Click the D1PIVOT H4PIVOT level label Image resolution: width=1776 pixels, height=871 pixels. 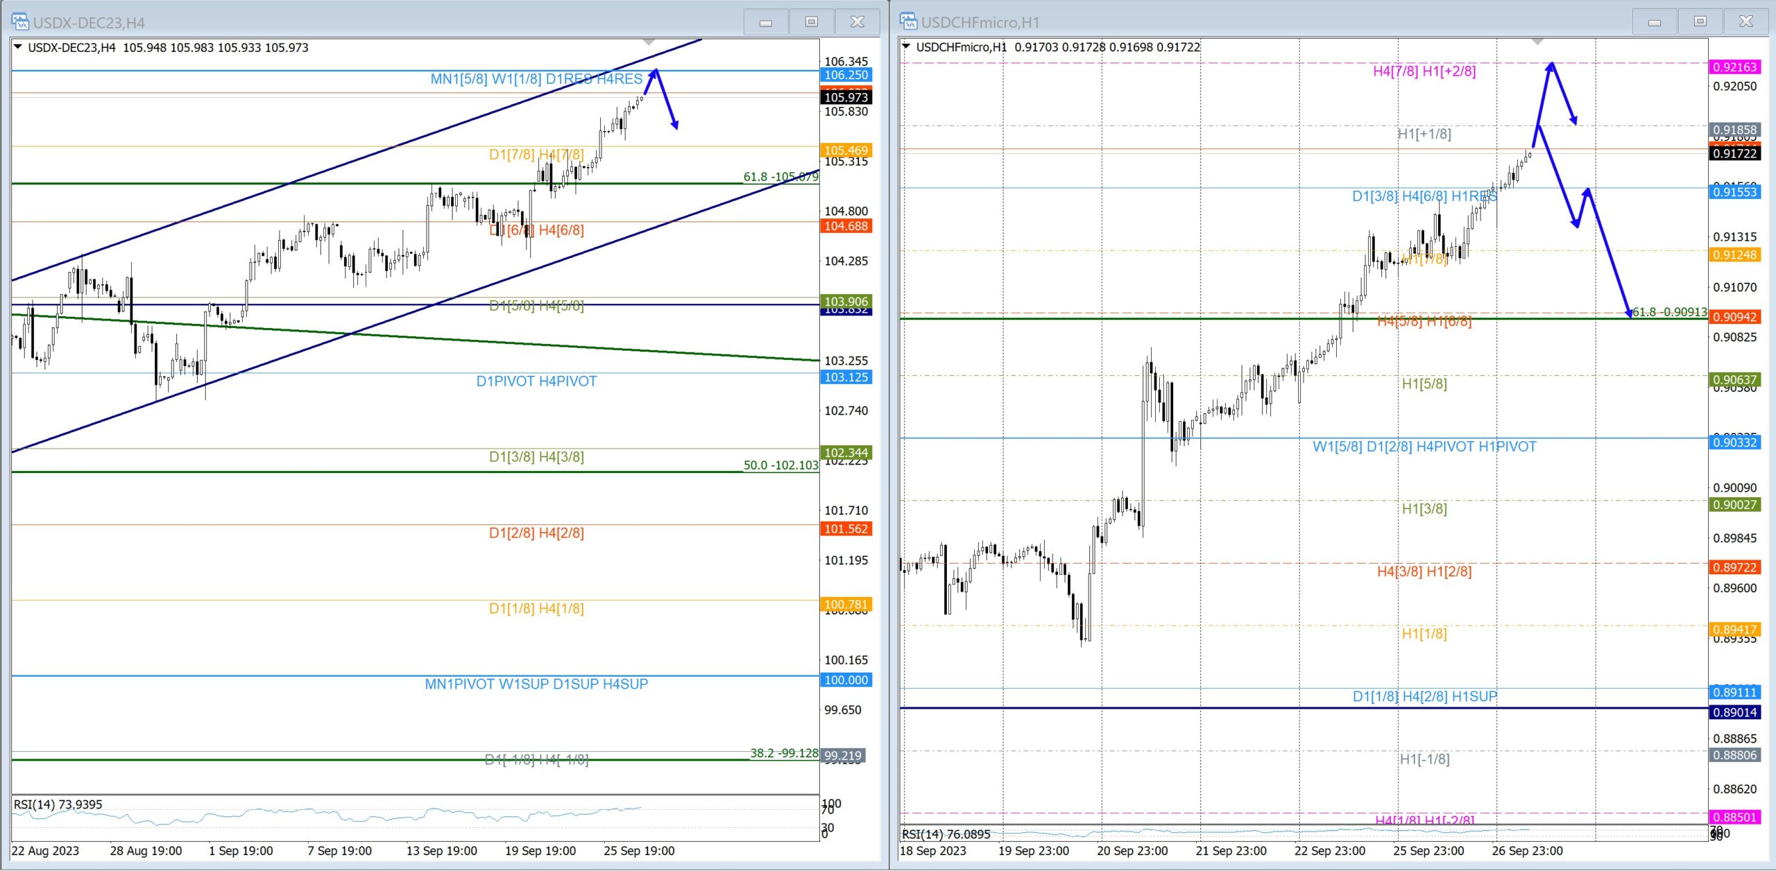coord(536,381)
